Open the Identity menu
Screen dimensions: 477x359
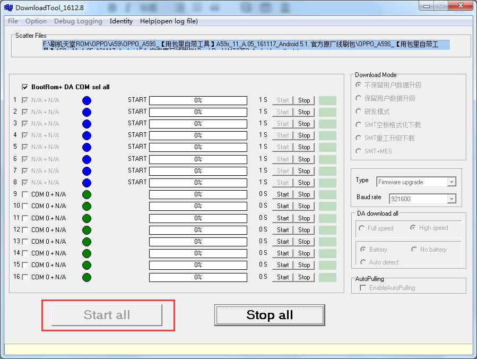pyautogui.click(x=121, y=21)
